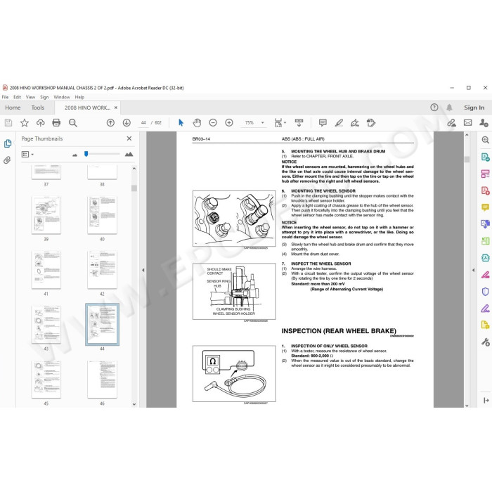Toggle the scrolling mode keyboard icon
The height and width of the screenshot is (492, 492).
[x=299, y=123]
